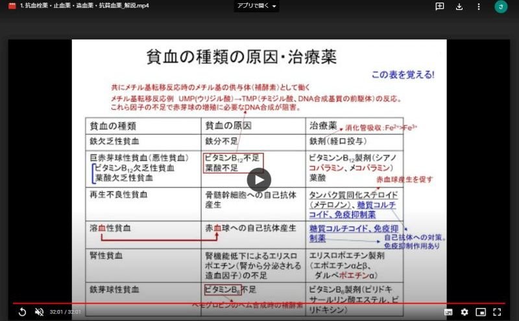Open player settings gear
Image resolution: width=519 pixels, height=321 pixels.
(x=465, y=312)
